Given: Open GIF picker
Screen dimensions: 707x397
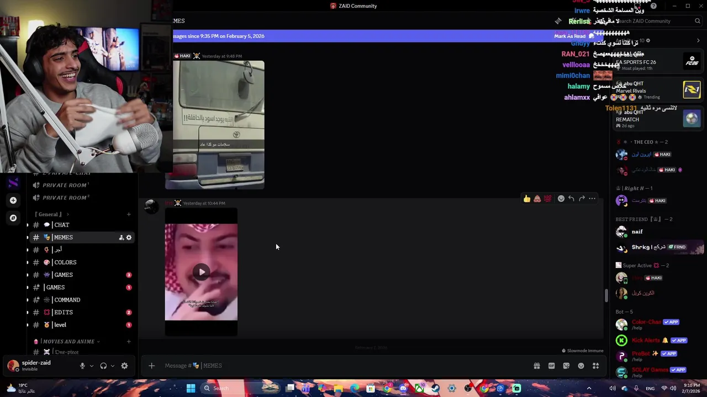Looking at the screenshot, I should tap(551, 366).
